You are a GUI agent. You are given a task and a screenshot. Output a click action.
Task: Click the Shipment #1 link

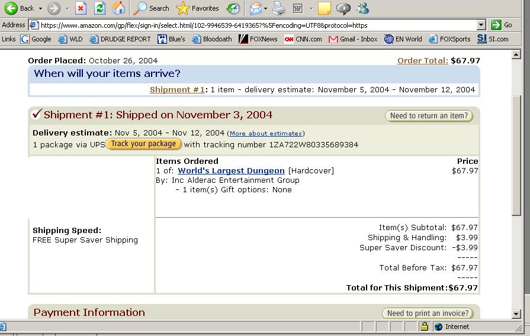pos(177,90)
